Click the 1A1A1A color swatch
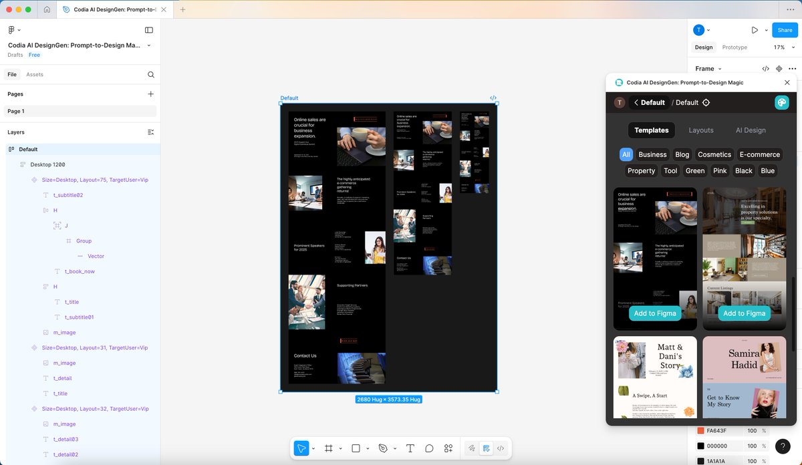802x465 pixels. pos(701,460)
